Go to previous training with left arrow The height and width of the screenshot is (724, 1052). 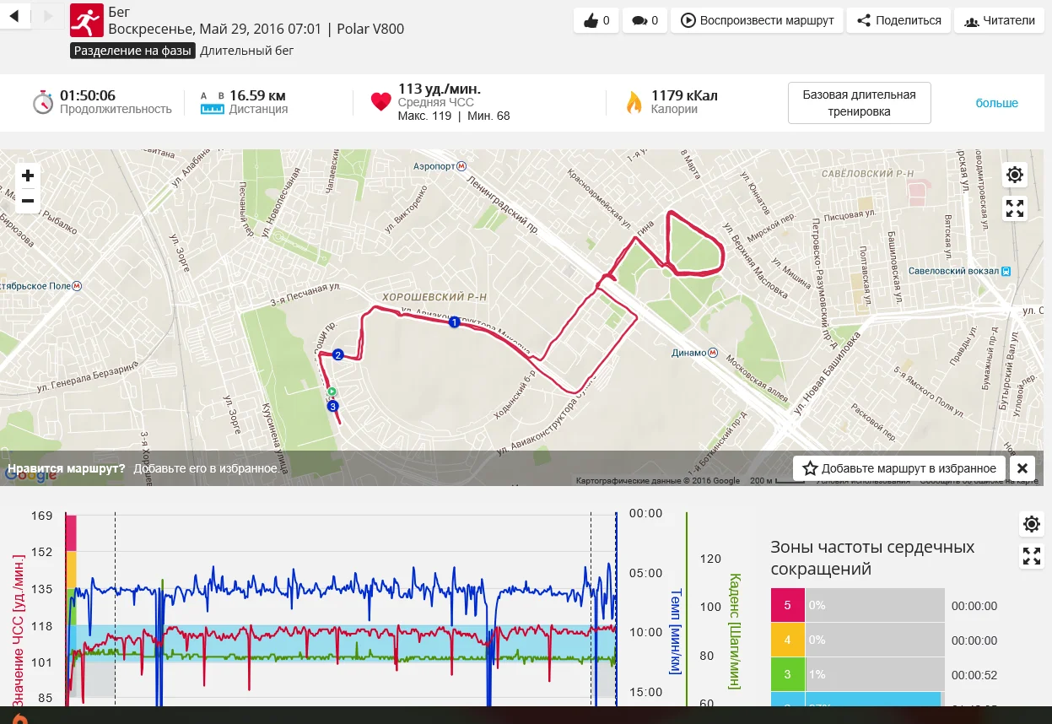(x=15, y=16)
